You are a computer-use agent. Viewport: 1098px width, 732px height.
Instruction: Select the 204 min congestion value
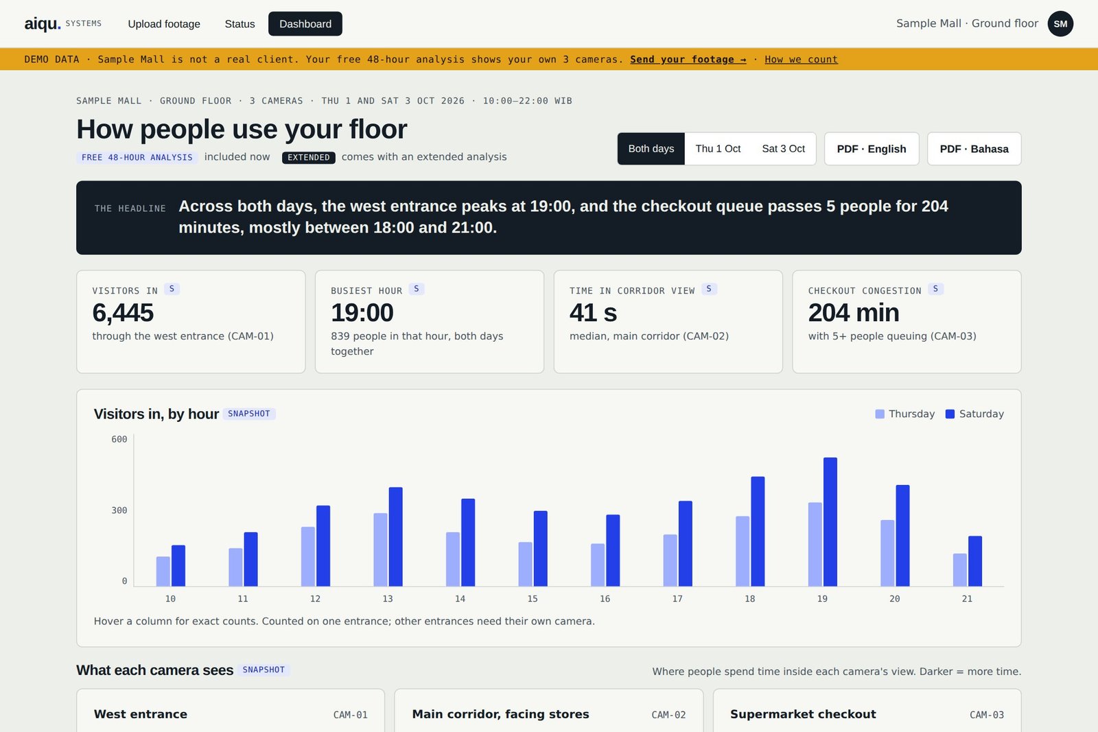[854, 313]
